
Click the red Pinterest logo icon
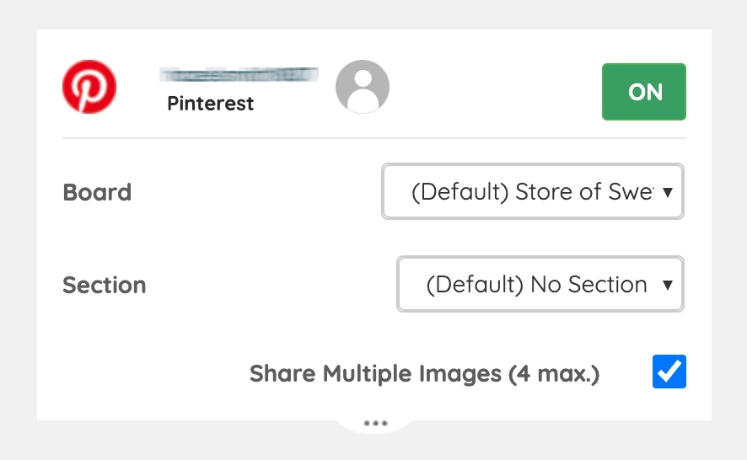89,87
